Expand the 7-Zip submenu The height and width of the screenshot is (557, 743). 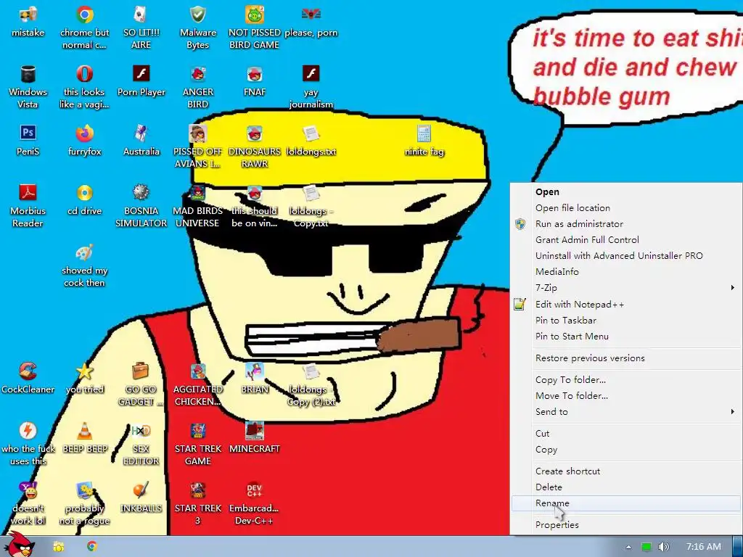tap(626, 287)
